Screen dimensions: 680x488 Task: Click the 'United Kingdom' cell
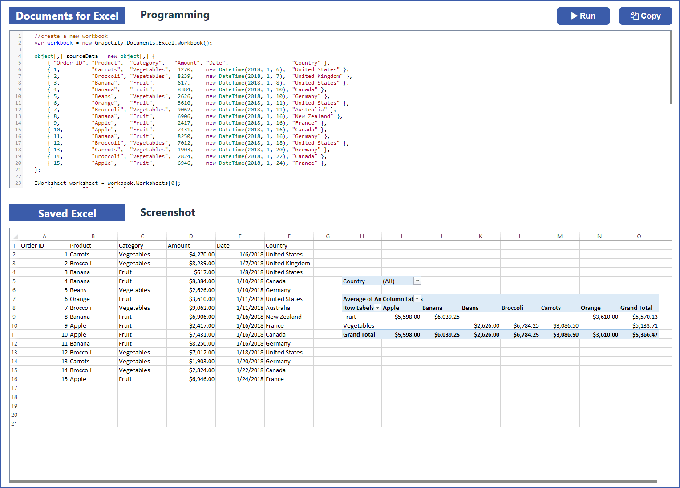(x=289, y=263)
